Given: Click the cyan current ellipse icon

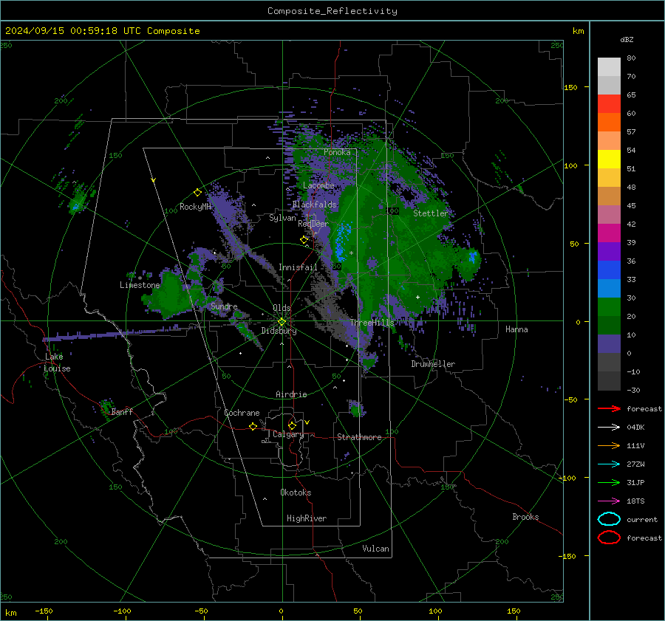Looking at the screenshot, I should tap(609, 519).
